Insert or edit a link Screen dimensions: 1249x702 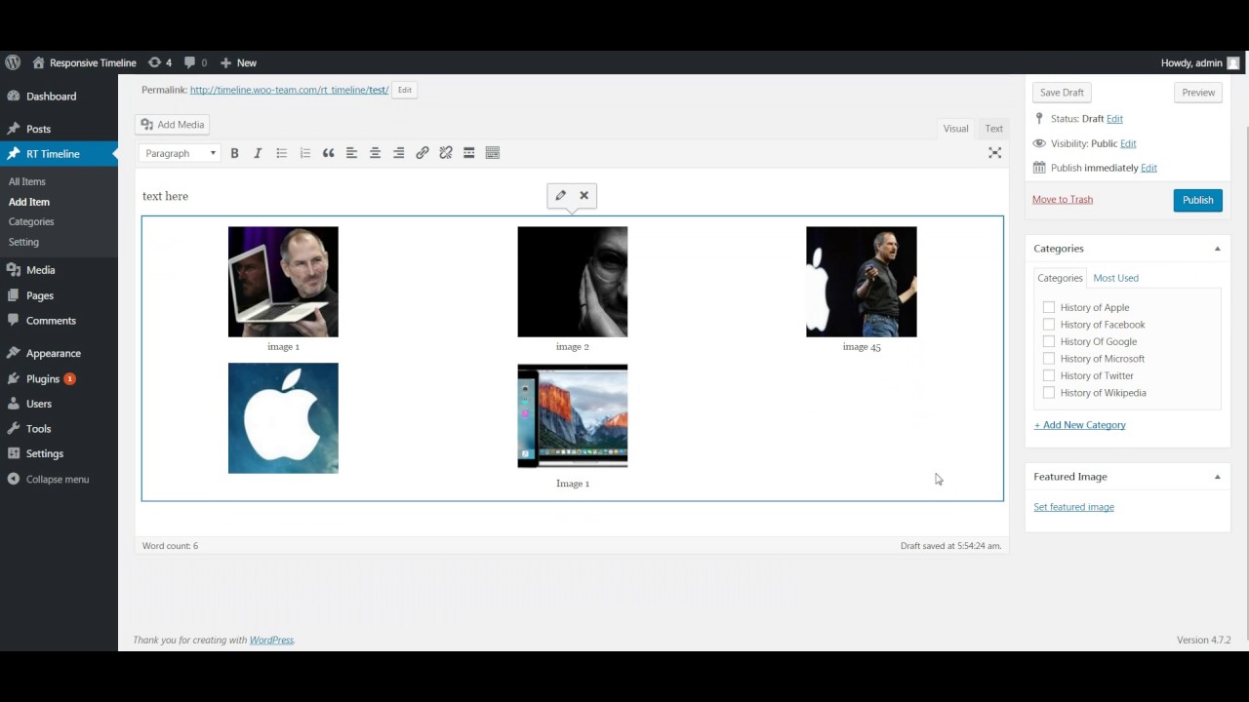coord(422,153)
